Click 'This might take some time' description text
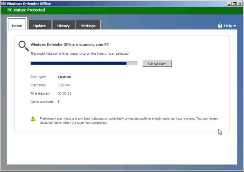This screenshot has height=172, width=244. coord(80,54)
